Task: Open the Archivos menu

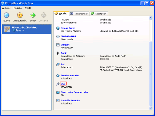Action: (x=6, y=8)
